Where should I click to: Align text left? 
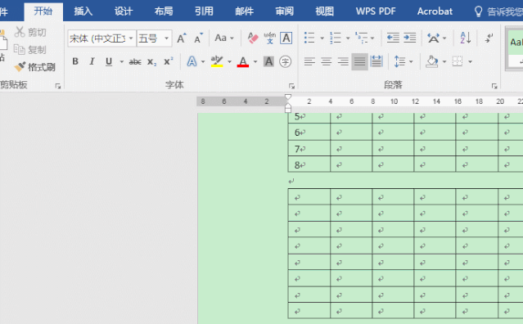pyautogui.click(x=309, y=61)
